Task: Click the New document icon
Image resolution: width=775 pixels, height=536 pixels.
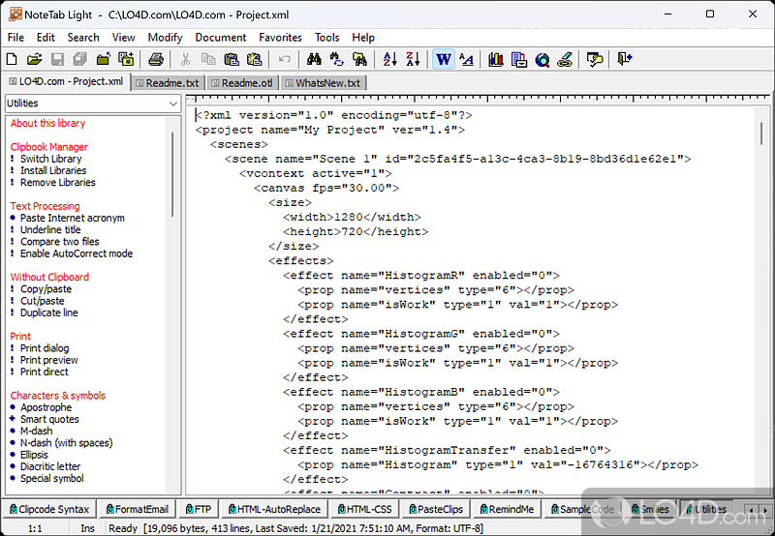Action: [13, 60]
